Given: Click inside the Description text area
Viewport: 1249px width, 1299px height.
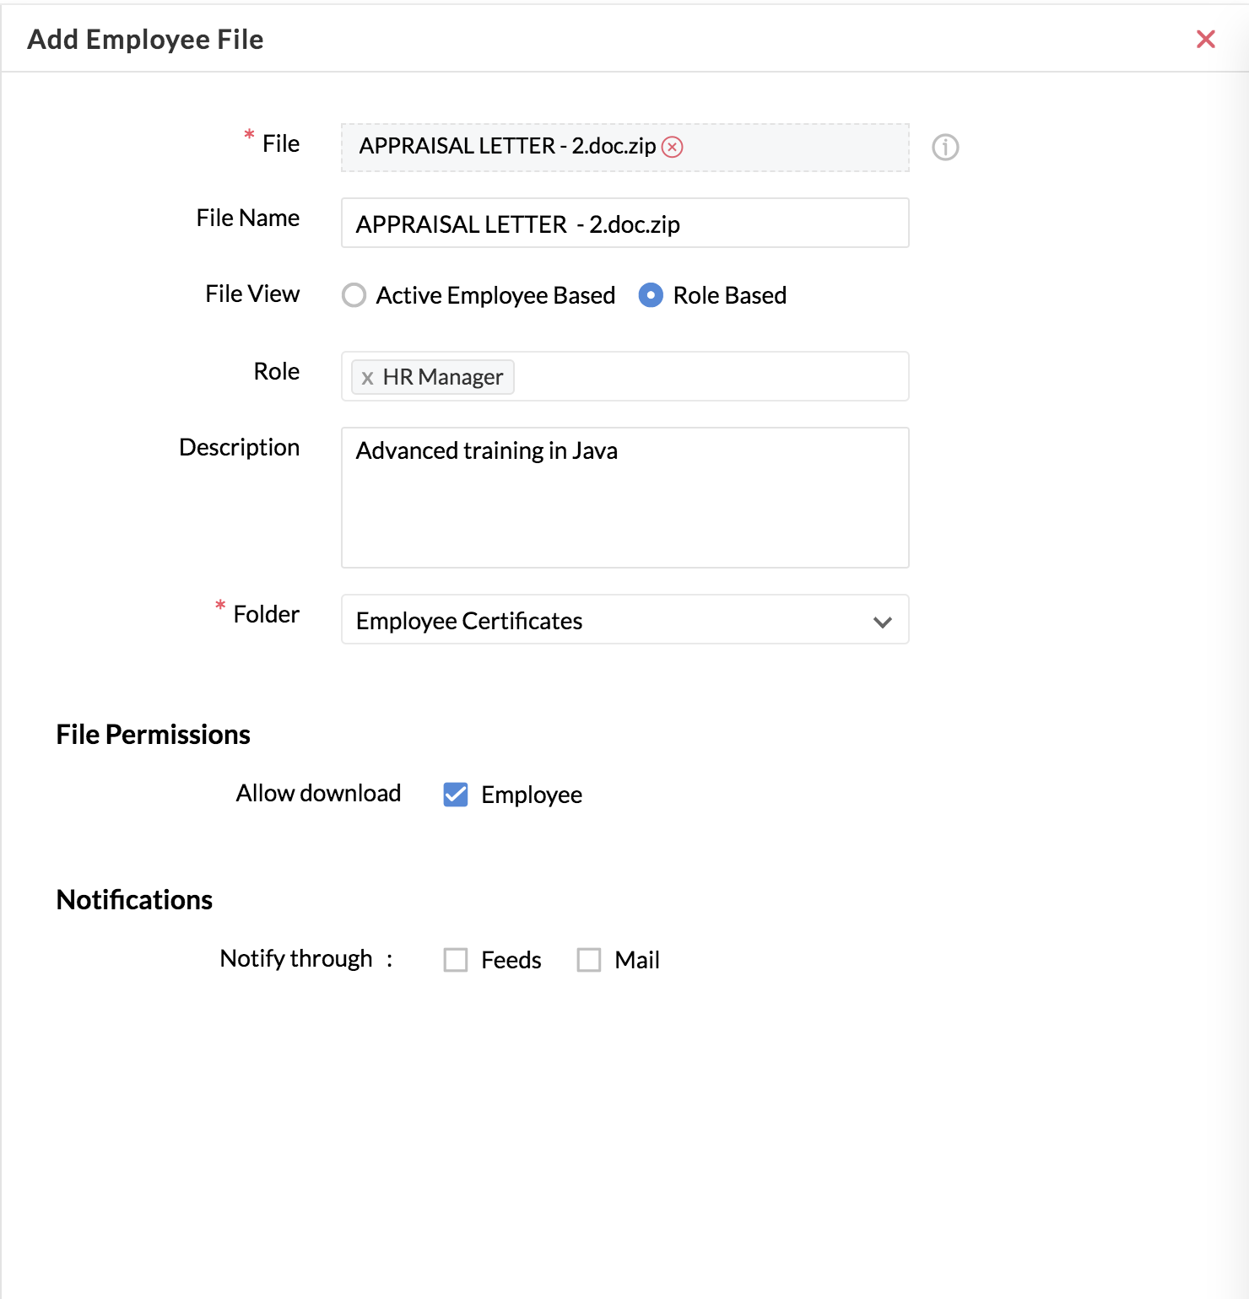Looking at the screenshot, I should pos(624,498).
